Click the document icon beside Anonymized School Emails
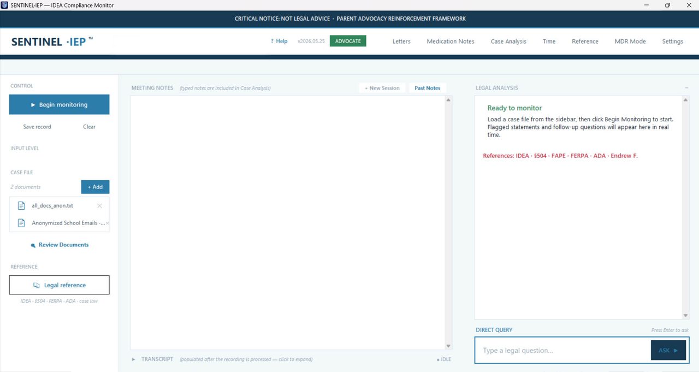The image size is (699, 372). coord(21,223)
